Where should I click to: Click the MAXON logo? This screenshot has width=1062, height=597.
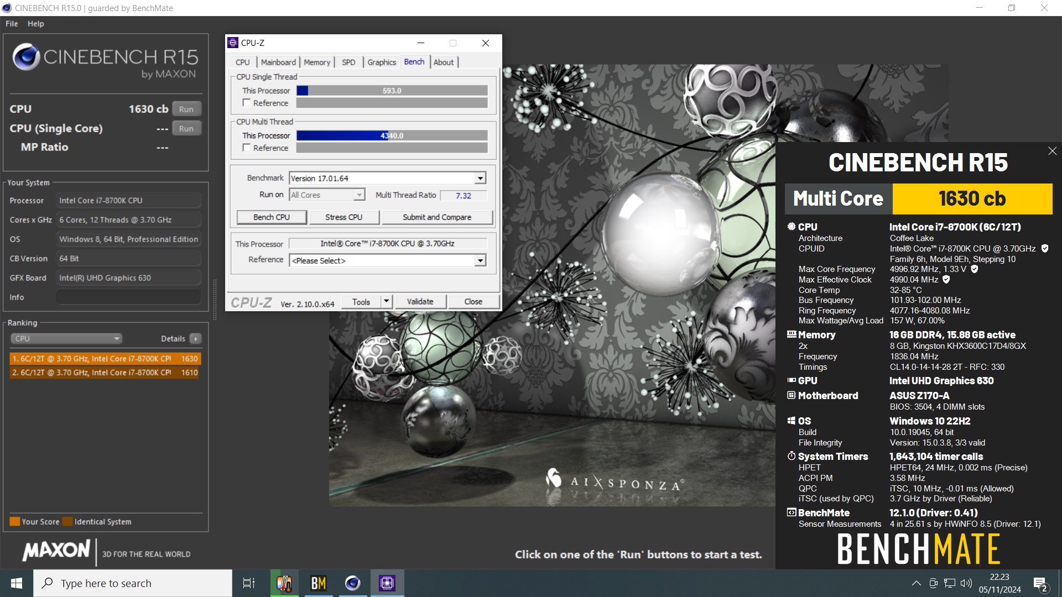pyautogui.click(x=56, y=550)
